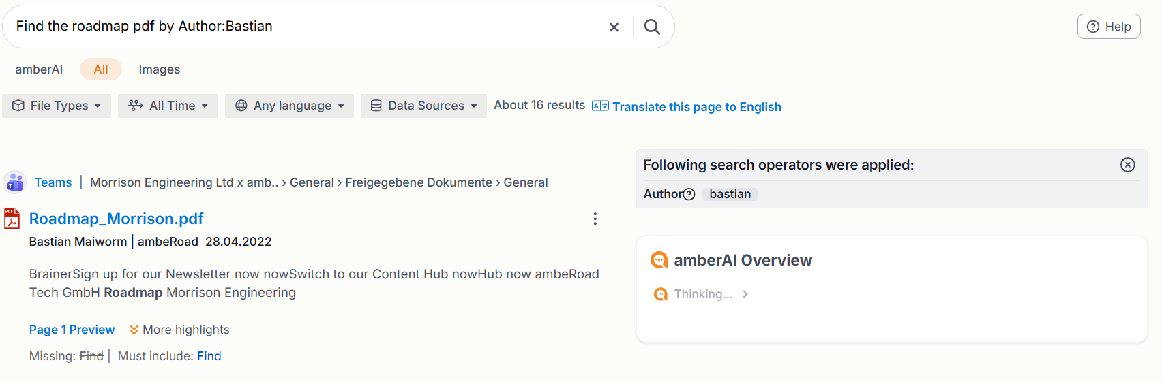The width and height of the screenshot is (1162, 382).
Task: Switch to the Images tab
Action: click(160, 69)
